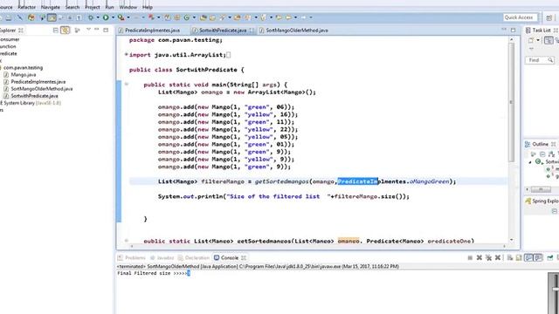Open the Package Explorer view menu triangle
The width and height of the screenshot is (559, 314).
[x=88, y=30]
